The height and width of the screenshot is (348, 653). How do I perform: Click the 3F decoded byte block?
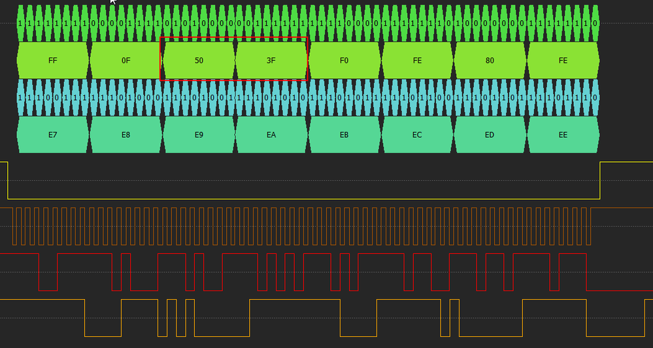pos(271,60)
